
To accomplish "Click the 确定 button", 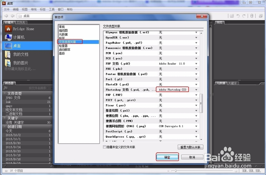I will (167, 157).
